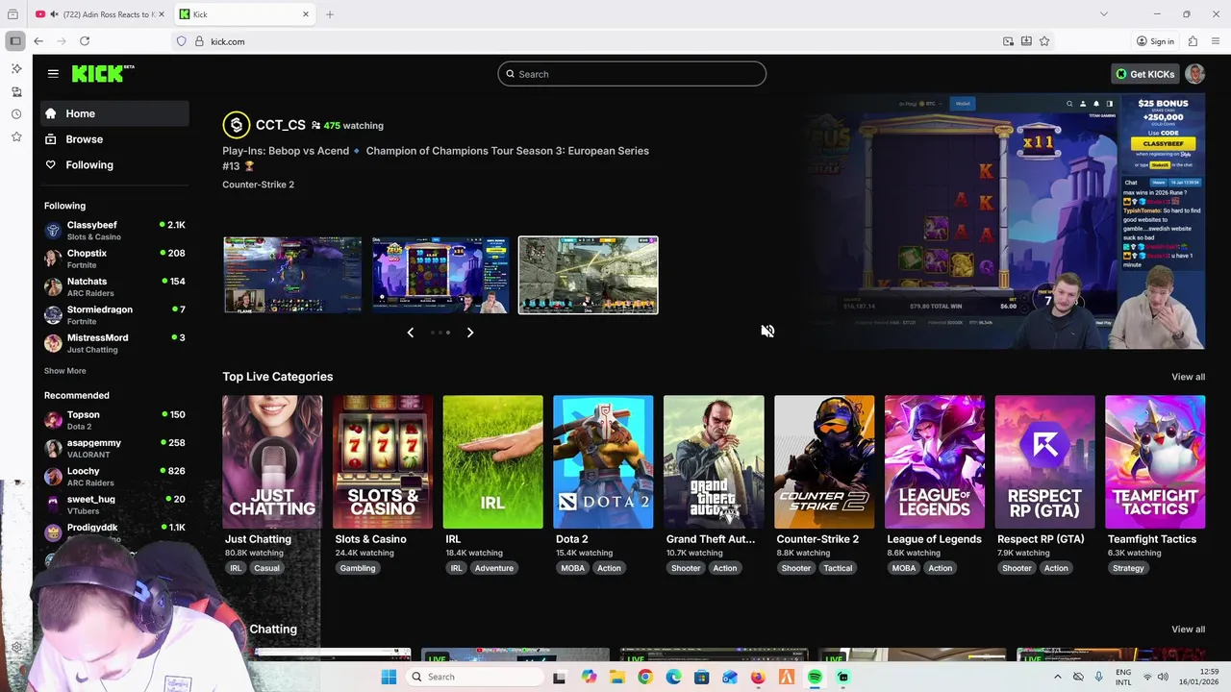Open sweet_hug recommended channel
The width and height of the screenshot is (1231, 692).
(x=115, y=505)
